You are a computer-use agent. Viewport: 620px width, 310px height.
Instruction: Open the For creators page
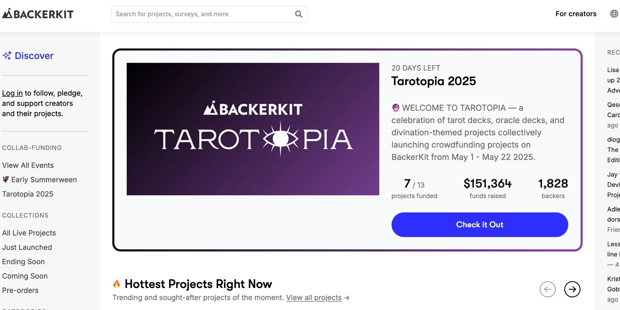pos(576,14)
